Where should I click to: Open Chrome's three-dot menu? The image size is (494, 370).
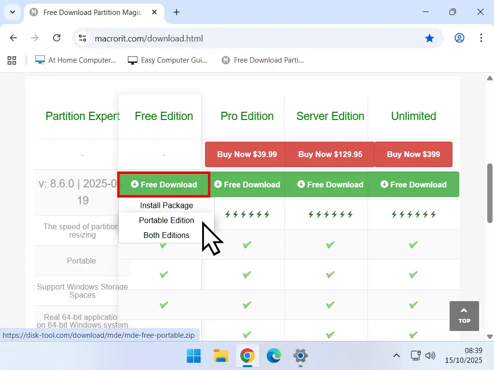pyautogui.click(x=481, y=38)
